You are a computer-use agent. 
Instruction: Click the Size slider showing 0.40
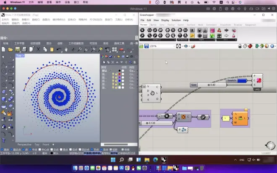pyautogui.click(x=209, y=85)
